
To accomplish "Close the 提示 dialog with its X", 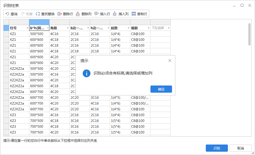I will pos(170,61).
